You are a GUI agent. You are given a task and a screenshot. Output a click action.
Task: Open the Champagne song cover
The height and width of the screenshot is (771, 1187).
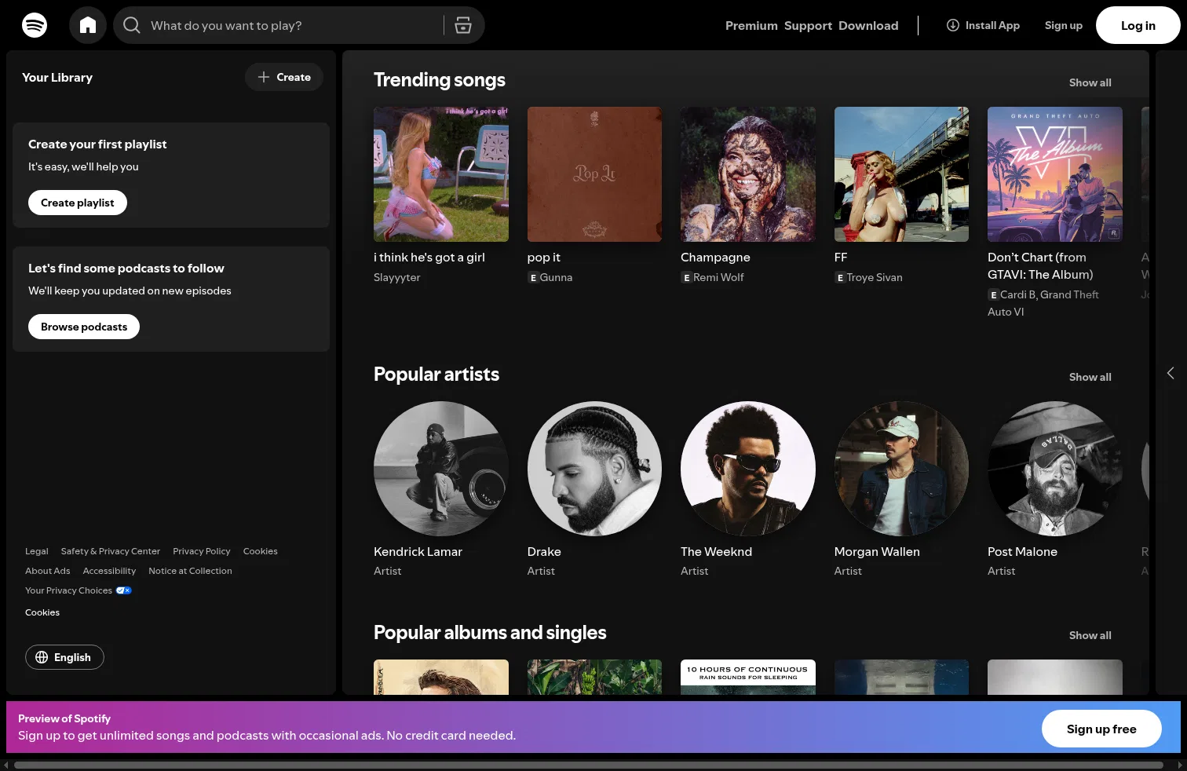tap(748, 174)
